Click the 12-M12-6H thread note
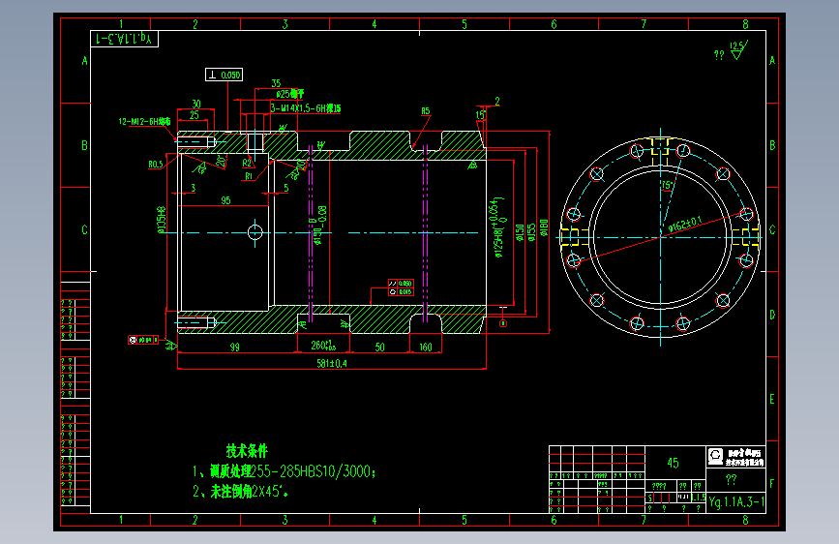 pyautogui.click(x=144, y=122)
